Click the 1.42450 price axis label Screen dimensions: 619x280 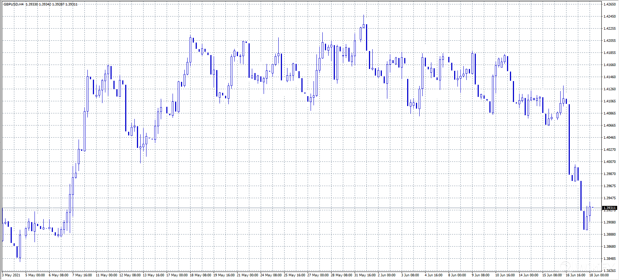pyautogui.click(x=609, y=17)
